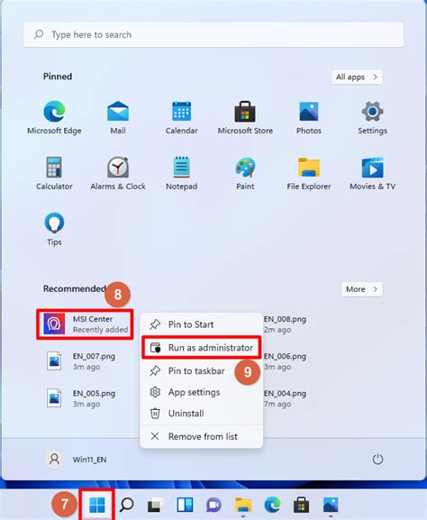Open EN_005.png recommended file
This screenshot has width=427, height=520.
81,398
